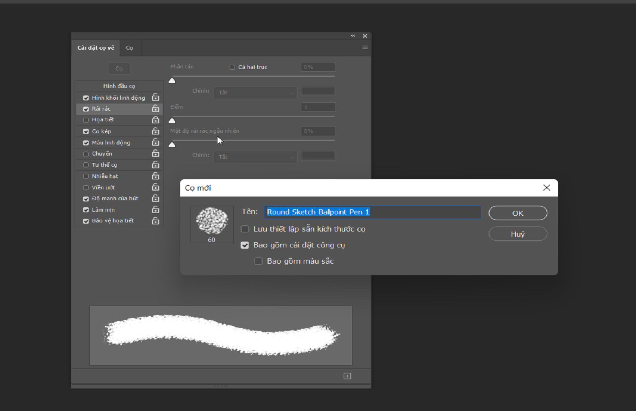This screenshot has width=636, height=411.
Task: Select Màu linh động label in list
Action: tap(111, 142)
